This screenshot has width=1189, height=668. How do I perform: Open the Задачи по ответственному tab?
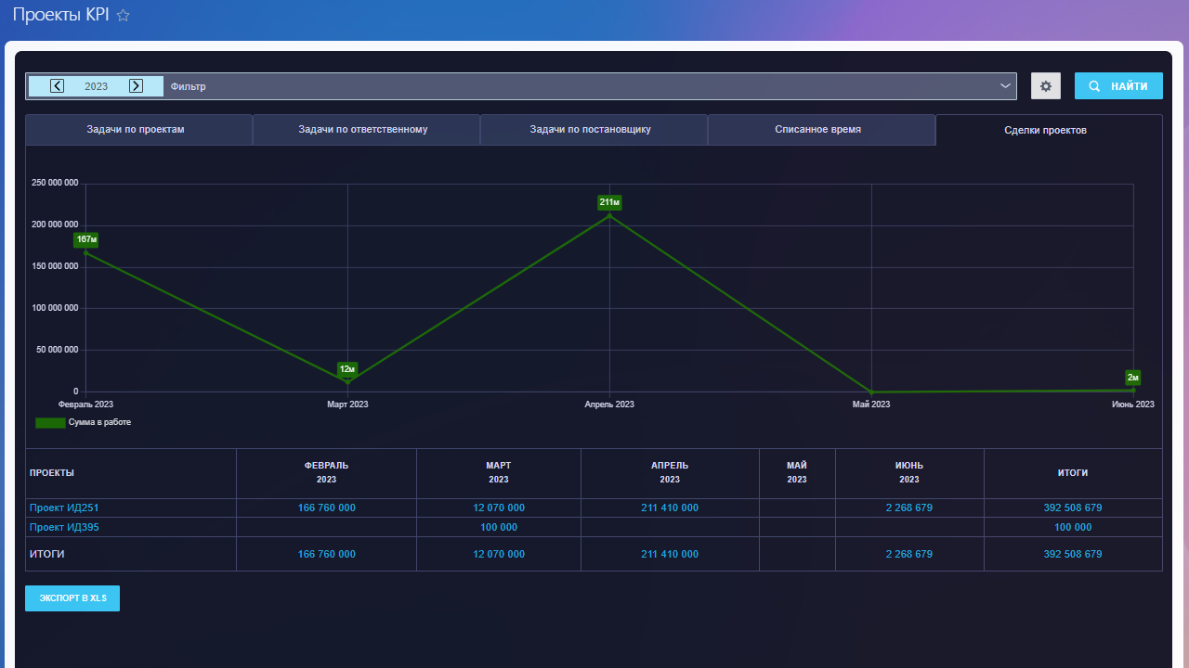pyautogui.click(x=363, y=130)
